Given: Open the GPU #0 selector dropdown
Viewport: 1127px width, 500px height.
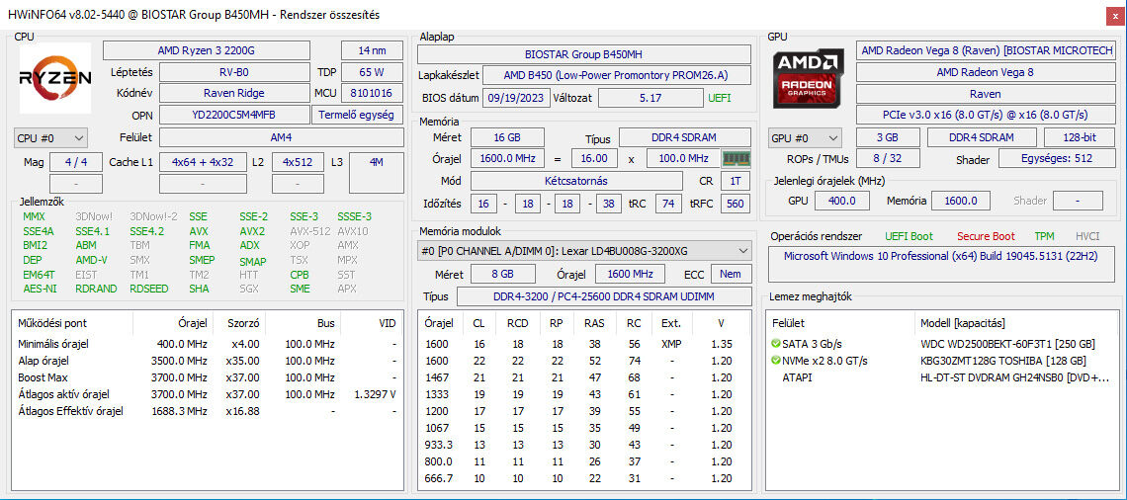Looking at the screenshot, I should [x=805, y=138].
